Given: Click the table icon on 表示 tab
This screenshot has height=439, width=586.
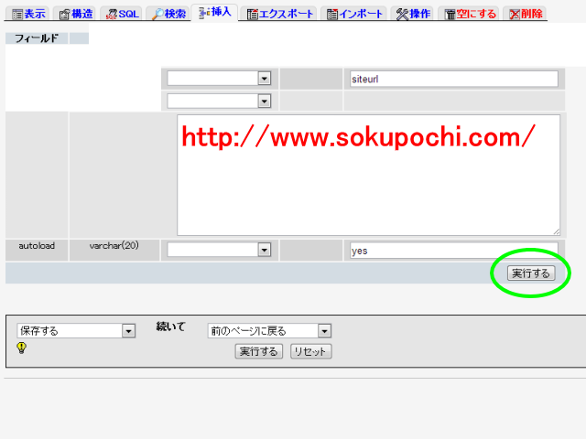Looking at the screenshot, I should (17, 15).
